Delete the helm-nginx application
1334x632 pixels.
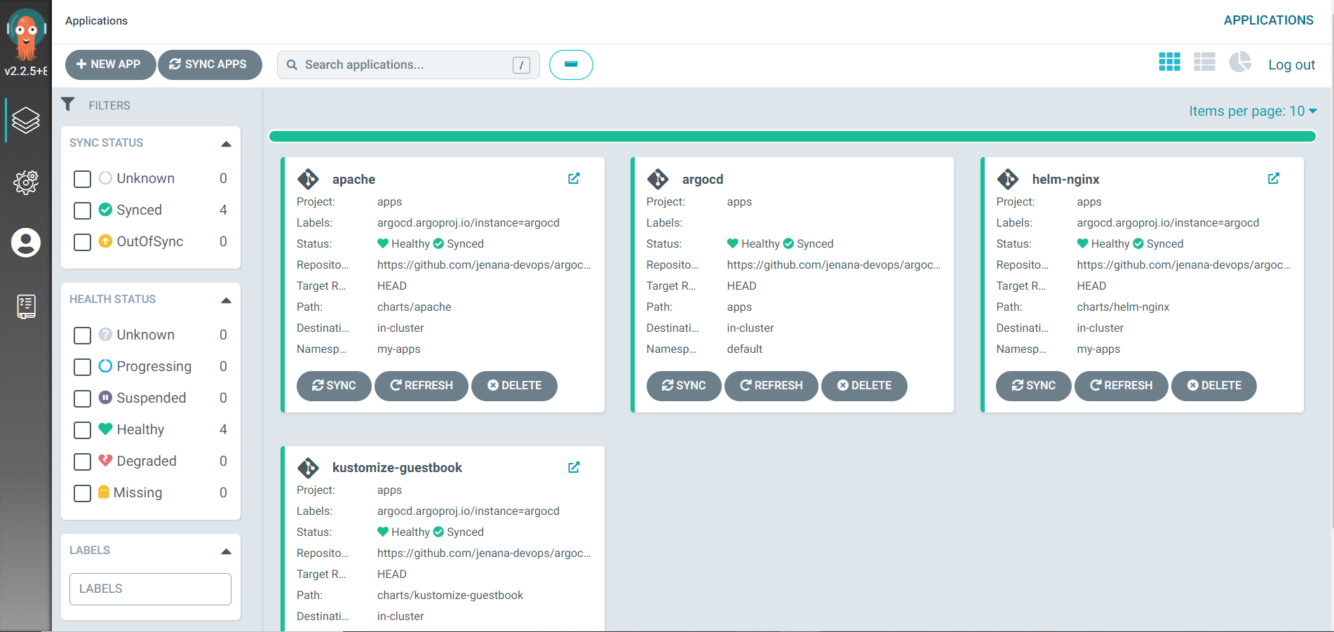tap(1214, 386)
